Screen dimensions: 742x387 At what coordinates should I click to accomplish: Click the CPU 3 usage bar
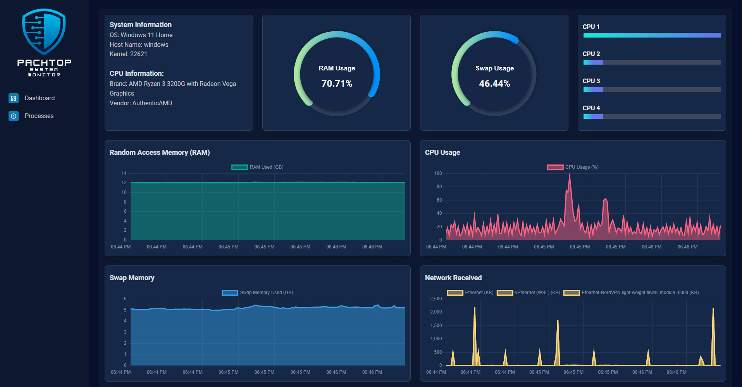point(652,89)
